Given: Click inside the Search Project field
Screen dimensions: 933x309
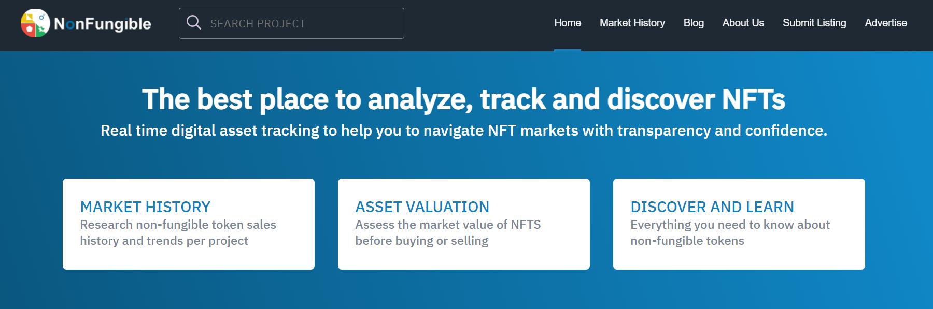Looking at the screenshot, I should (x=290, y=22).
